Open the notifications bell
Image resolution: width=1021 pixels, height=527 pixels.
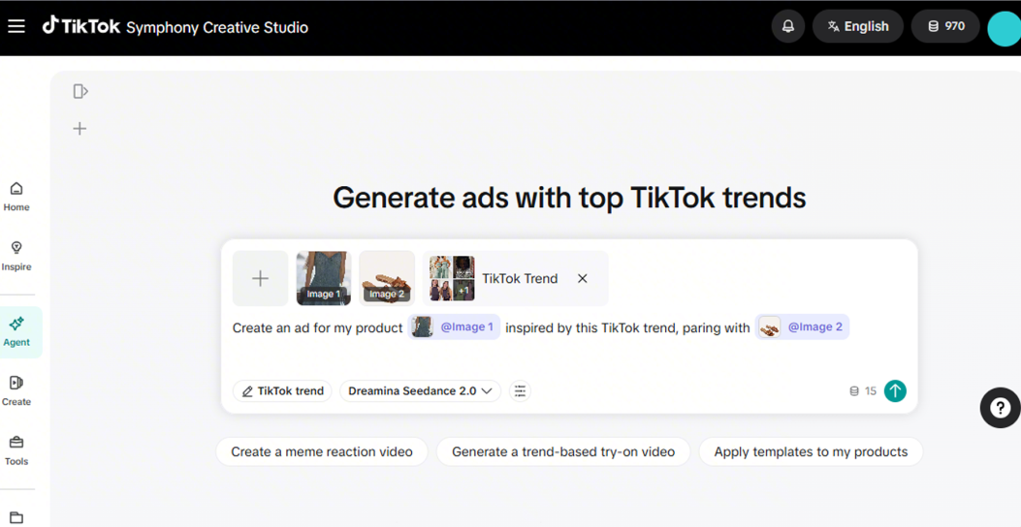point(788,27)
